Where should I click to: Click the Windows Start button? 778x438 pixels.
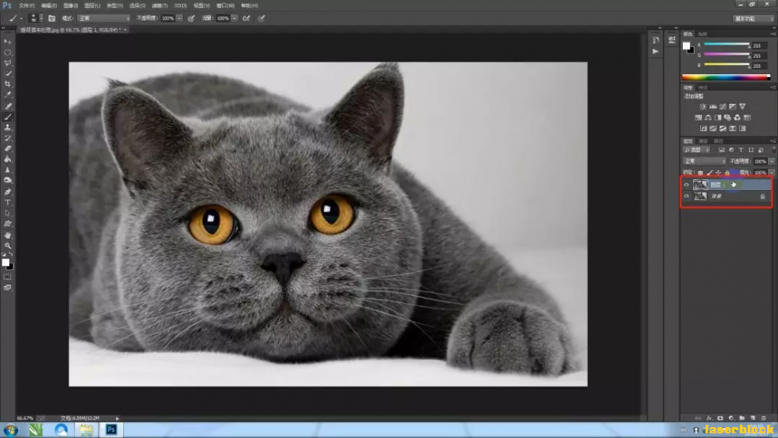(10, 429)
